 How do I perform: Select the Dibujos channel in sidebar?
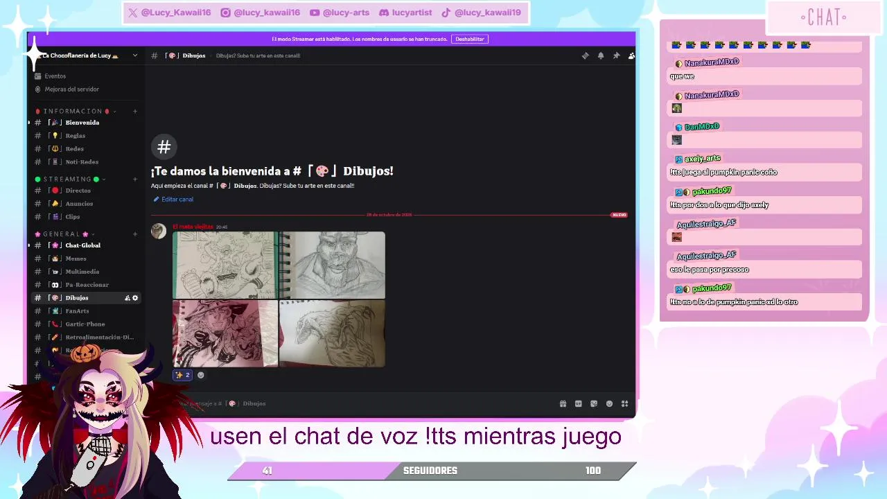[86, 298]
